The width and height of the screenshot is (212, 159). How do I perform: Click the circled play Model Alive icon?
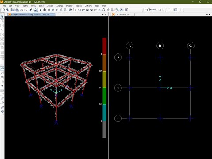click(x=45, y=10)
